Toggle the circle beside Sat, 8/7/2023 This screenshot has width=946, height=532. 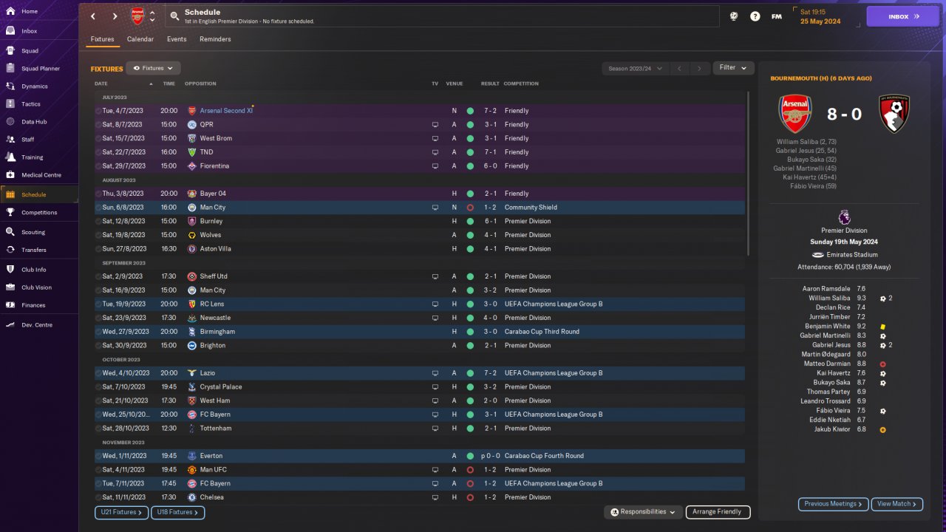[x=98, y=125]
